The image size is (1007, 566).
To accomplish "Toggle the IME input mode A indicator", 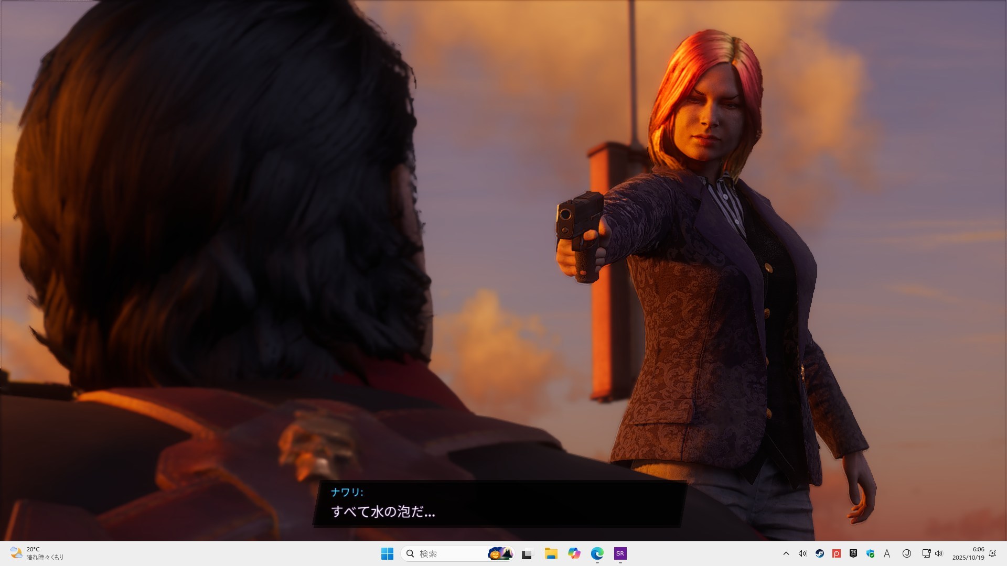I will click(x=887, y=553).
